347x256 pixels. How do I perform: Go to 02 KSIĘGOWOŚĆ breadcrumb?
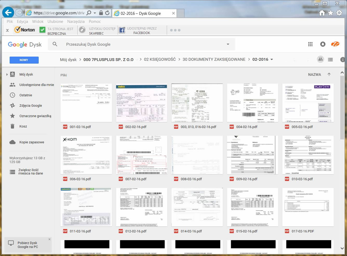[x=160, y=59]
